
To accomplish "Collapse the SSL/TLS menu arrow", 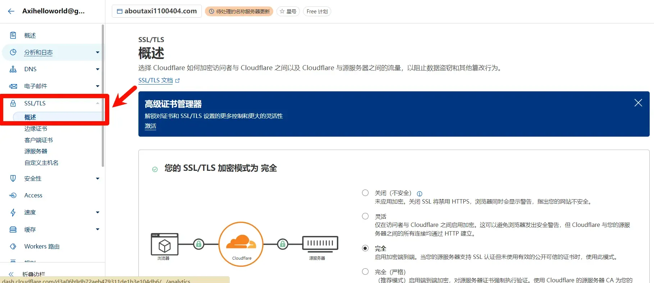I will [97, 103].
